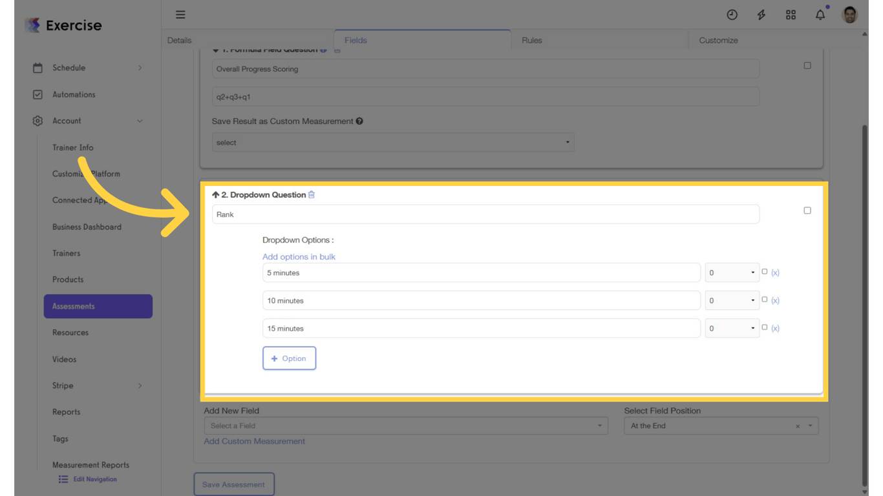Open the hamburger menu at top left

180,14
